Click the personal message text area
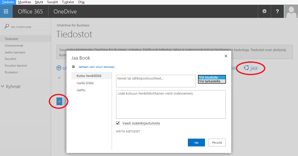 point(171,104)
